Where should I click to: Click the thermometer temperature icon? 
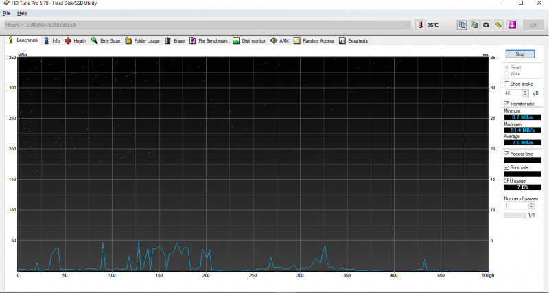click(419, 25)
